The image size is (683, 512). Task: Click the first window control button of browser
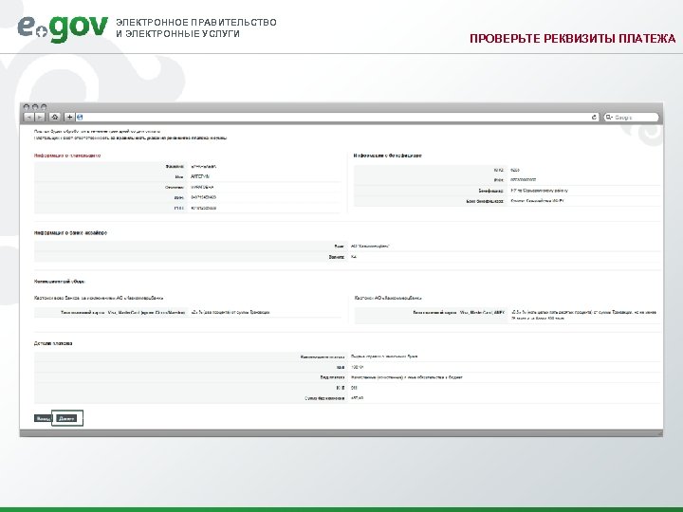[x=27, y=106]
